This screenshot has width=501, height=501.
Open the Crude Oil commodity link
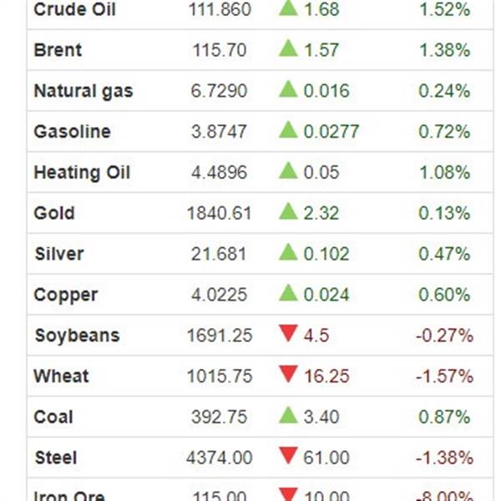pyautogui.click(x=75, y=9)
